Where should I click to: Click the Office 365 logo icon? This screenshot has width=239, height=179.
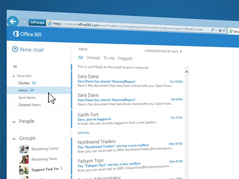16,34
